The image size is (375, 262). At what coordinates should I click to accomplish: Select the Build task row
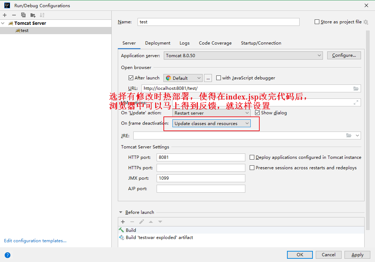241,230
